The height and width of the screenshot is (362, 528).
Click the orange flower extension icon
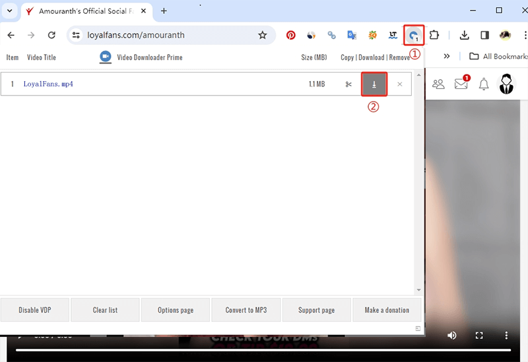click(372, 35)
